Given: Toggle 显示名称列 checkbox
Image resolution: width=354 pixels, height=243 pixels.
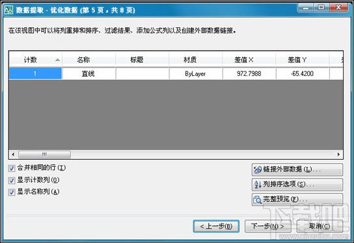Looking at the screenshot, I should 12,192.
